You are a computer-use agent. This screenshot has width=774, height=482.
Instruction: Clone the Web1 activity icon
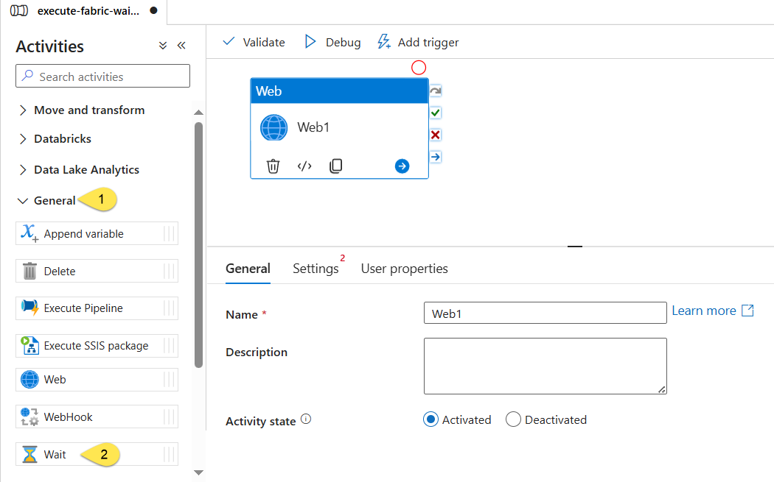pyautogui.click(x=335, y=166)
